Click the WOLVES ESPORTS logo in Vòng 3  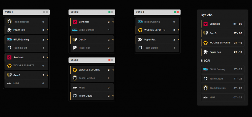140,30
